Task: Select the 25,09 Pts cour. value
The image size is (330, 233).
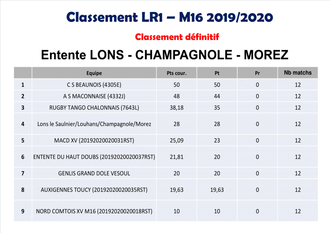Action: [x=177, y=140]
